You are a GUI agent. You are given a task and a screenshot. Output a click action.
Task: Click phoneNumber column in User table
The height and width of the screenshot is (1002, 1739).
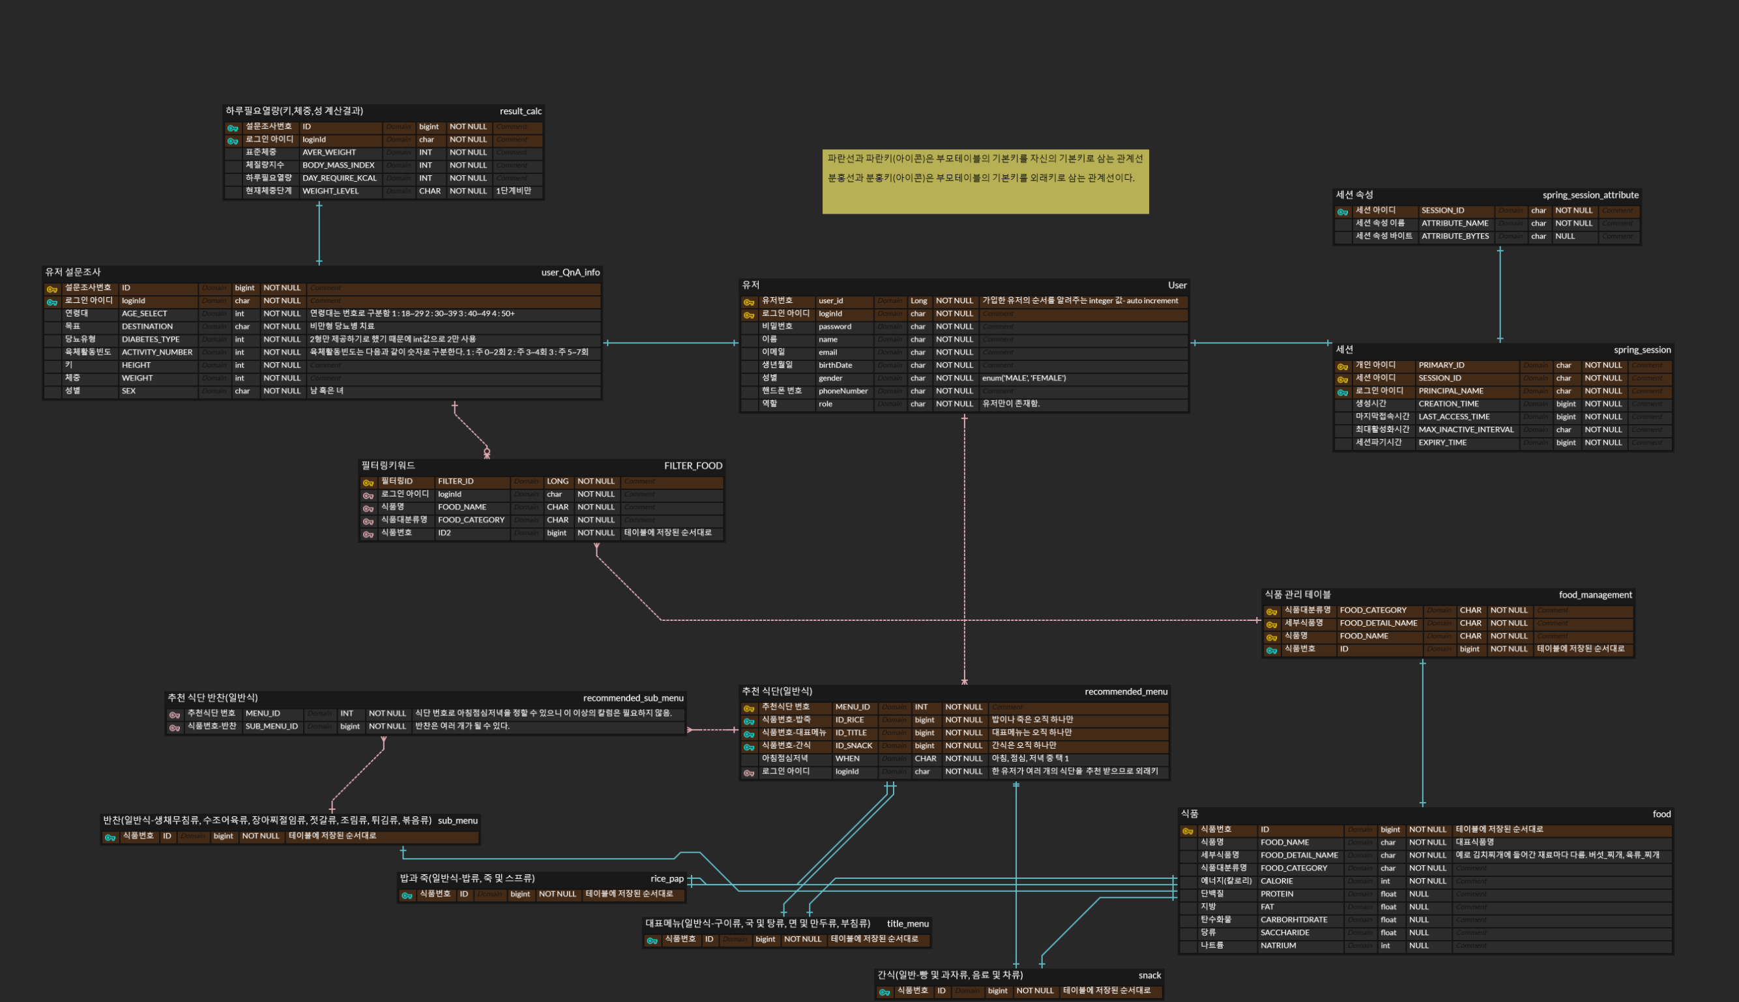pos(843,391)
